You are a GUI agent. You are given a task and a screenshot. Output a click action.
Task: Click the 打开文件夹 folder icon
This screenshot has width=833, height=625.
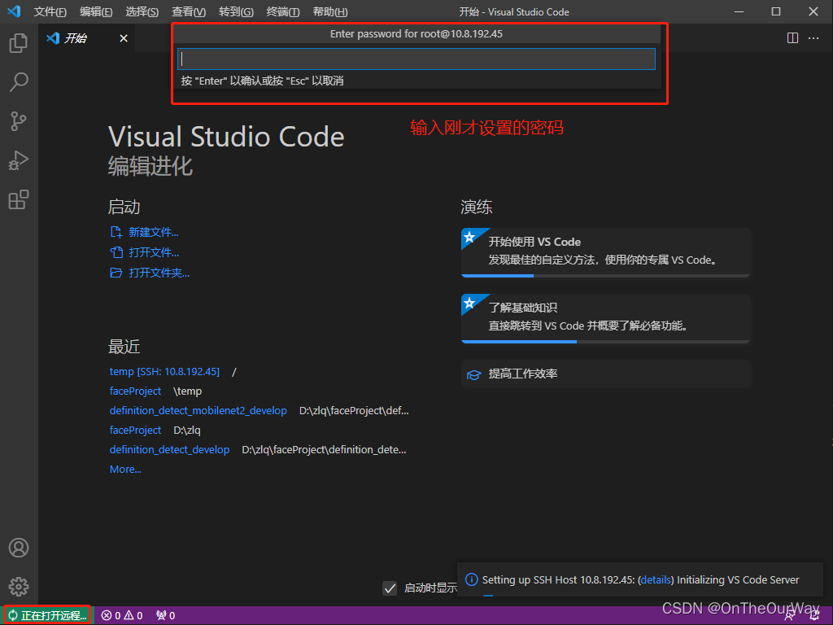tap(116, 273)
